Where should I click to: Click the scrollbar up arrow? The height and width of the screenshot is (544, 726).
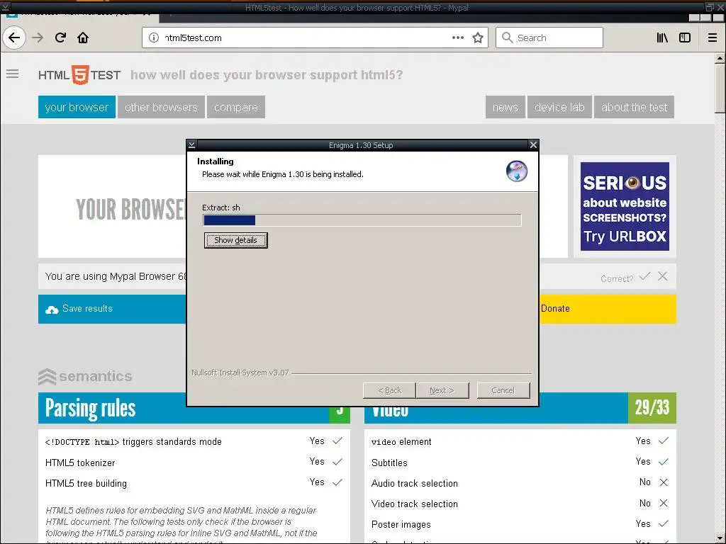coord(720,58)
